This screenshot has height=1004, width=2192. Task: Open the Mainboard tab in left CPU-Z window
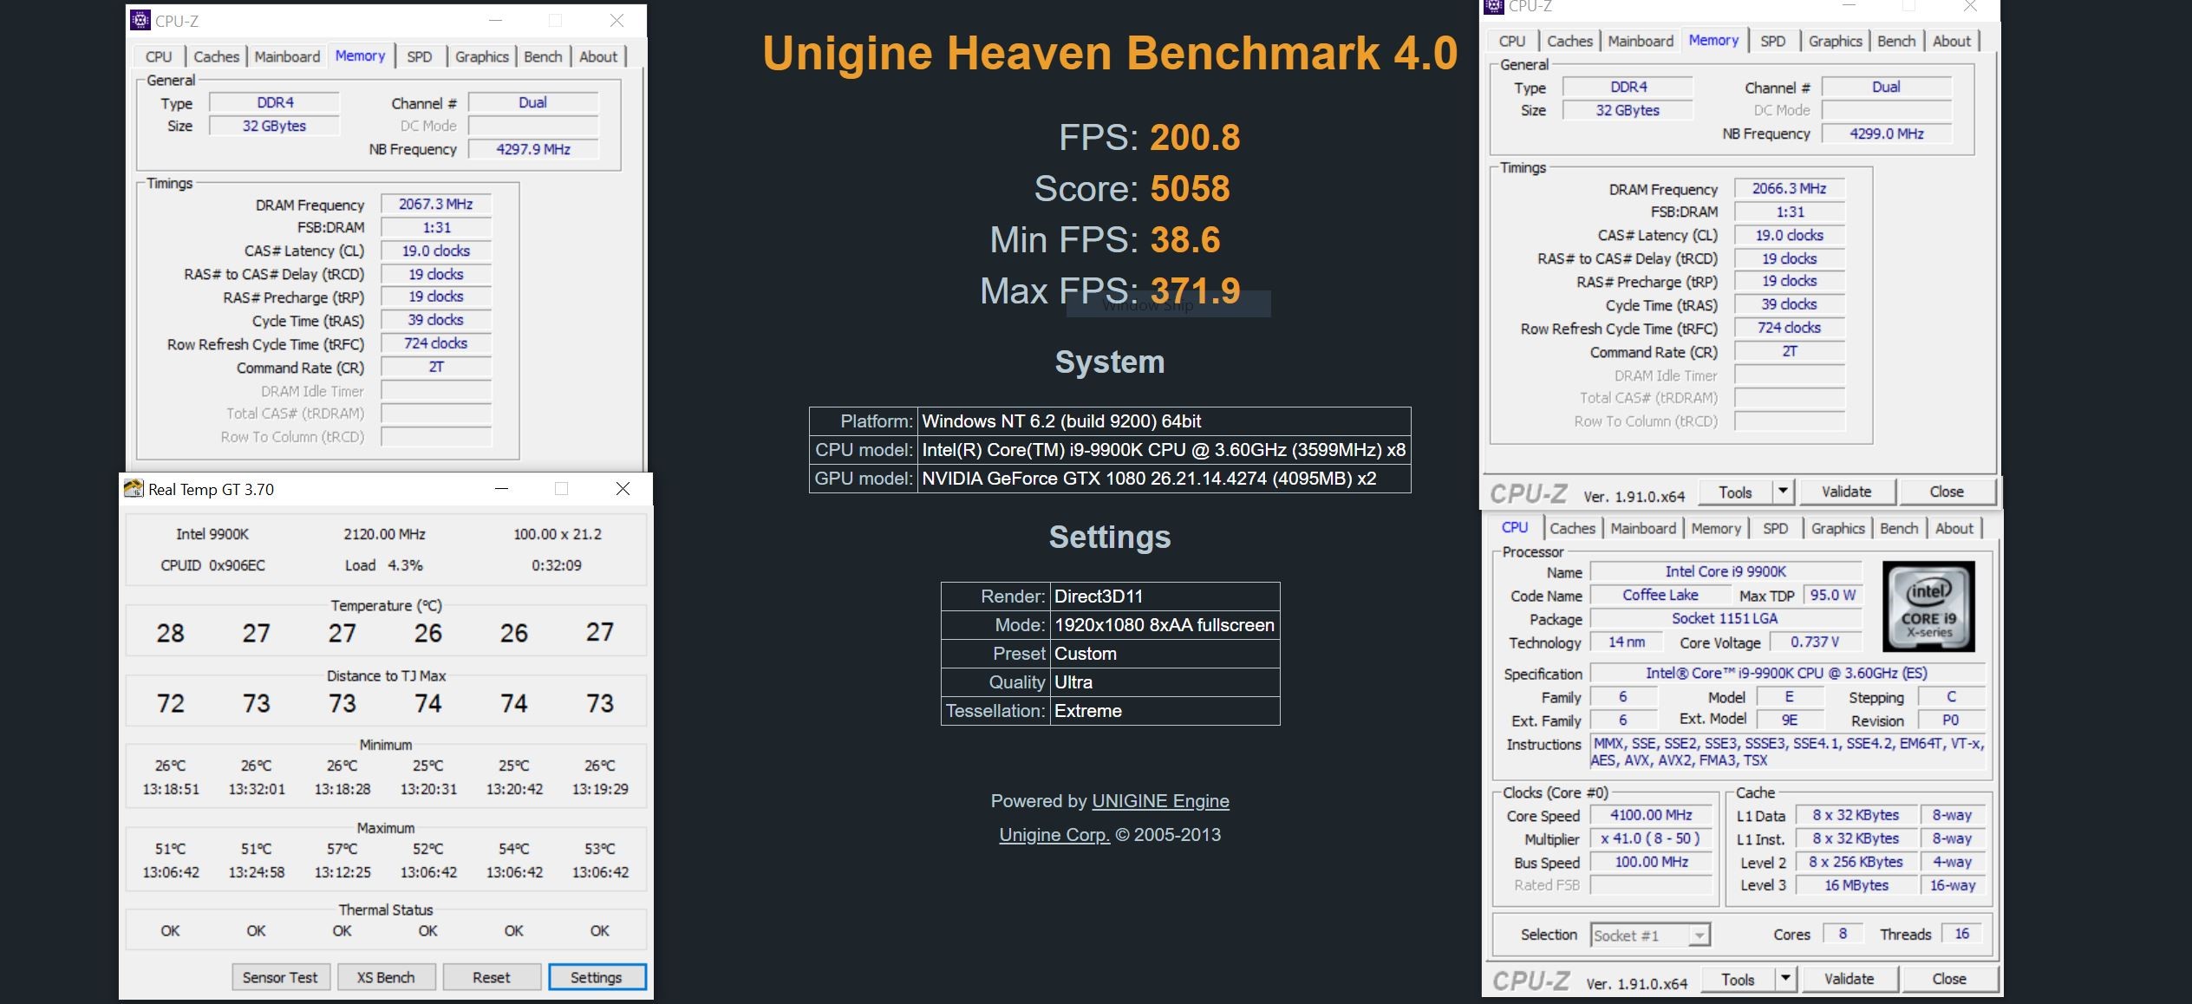click(287, 56)
